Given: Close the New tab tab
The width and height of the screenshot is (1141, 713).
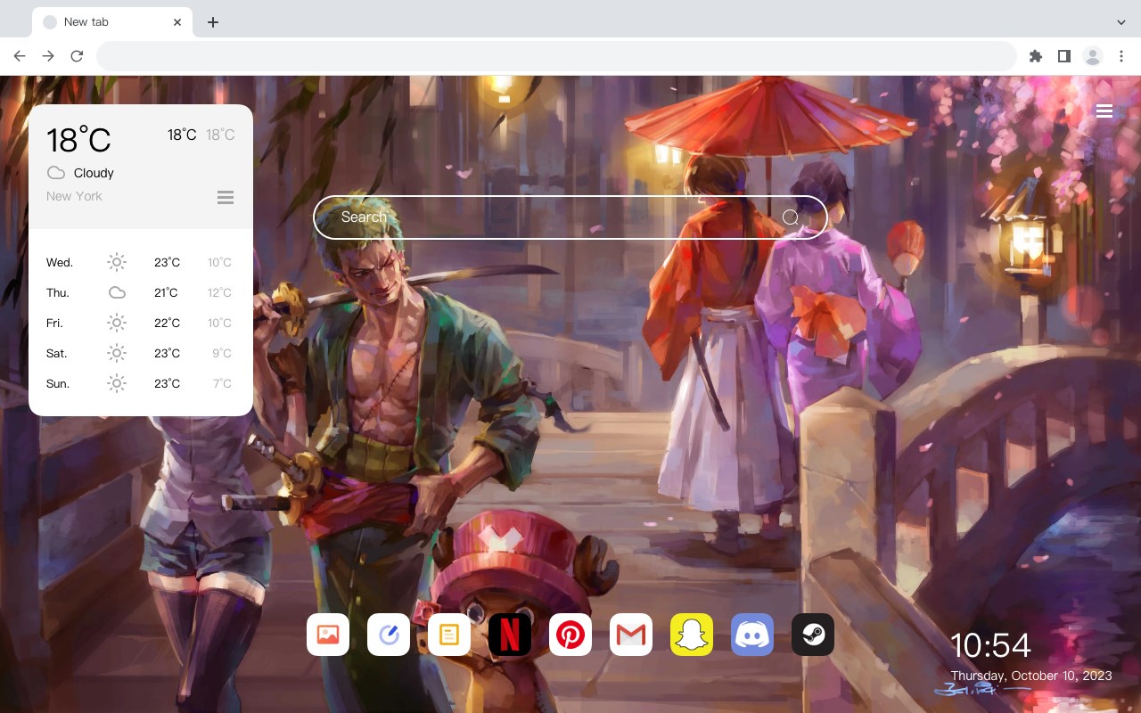Looking at the screenshot, I should tap(177, 22).
